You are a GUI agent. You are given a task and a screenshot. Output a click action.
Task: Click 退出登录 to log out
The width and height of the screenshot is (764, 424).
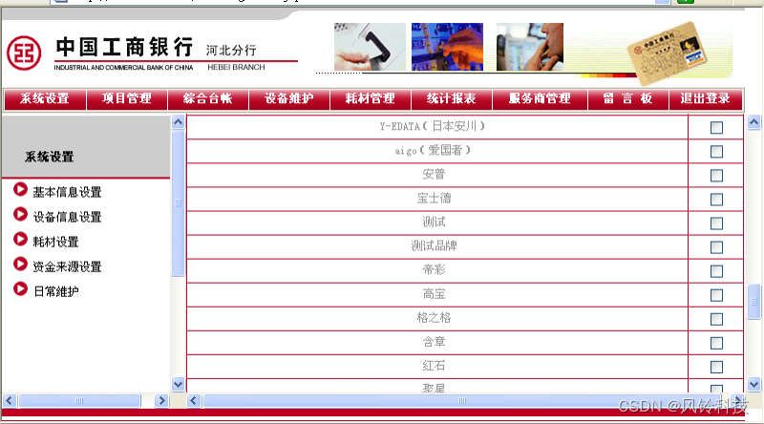click(706, 99)
